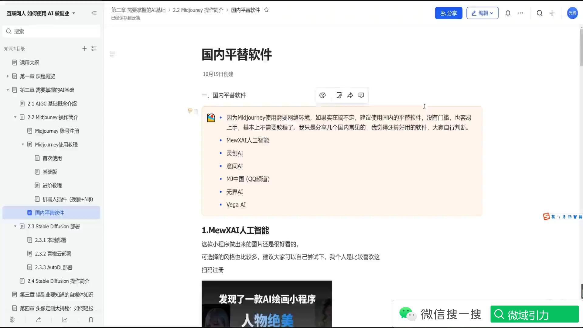Viewport: 583px width, 328px height.
Task: Collapse the left sidebar panel
Action: pyautogui.click(x=94, y=13)
